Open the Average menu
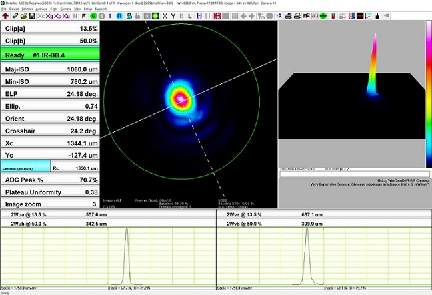Screen dimensions: 432x295 click(x=41, y=9)
